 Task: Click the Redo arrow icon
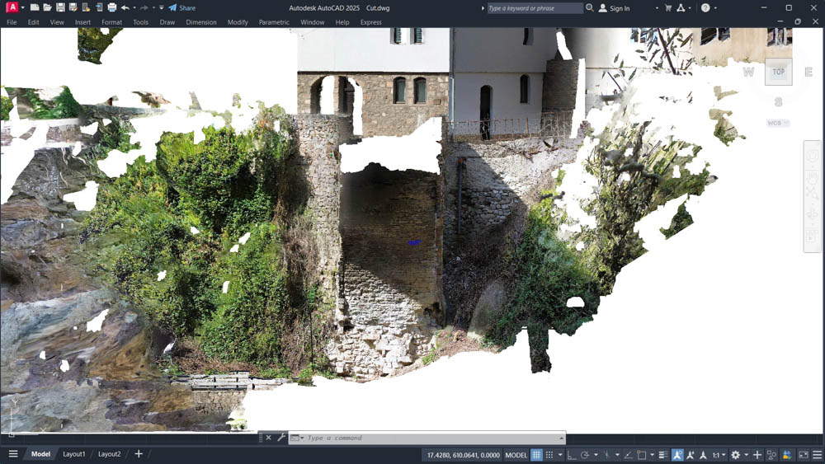pyautogui.click(x=144, y=7)
